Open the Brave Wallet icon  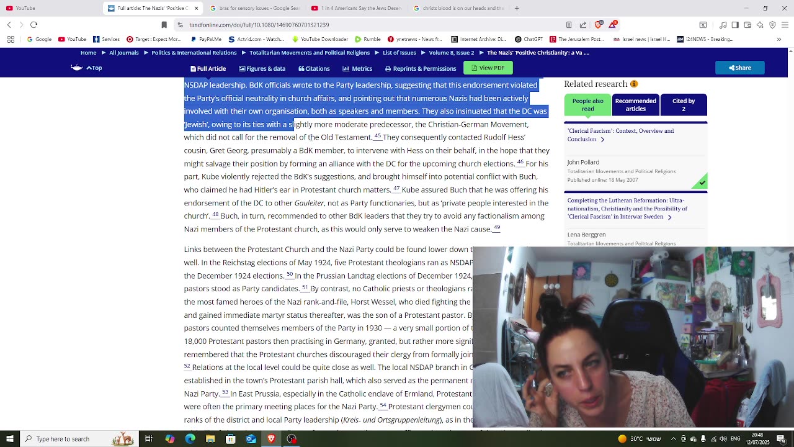coord(747,25)
